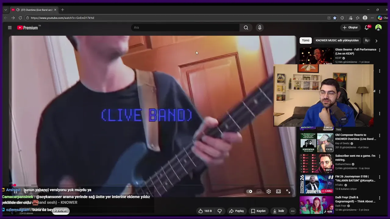Screen dimensions: 390x219
Task: Share the video with Paylaş
Action: pyautogui.click(x=236, y=211)
